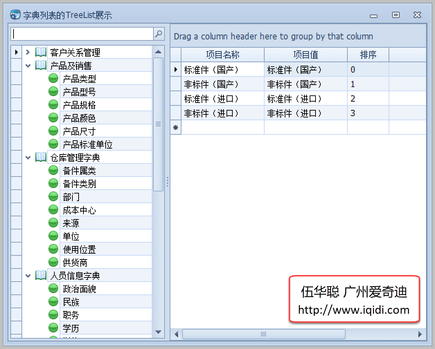Click the tree search input field

pyautogui.click(x=82, y=34)
